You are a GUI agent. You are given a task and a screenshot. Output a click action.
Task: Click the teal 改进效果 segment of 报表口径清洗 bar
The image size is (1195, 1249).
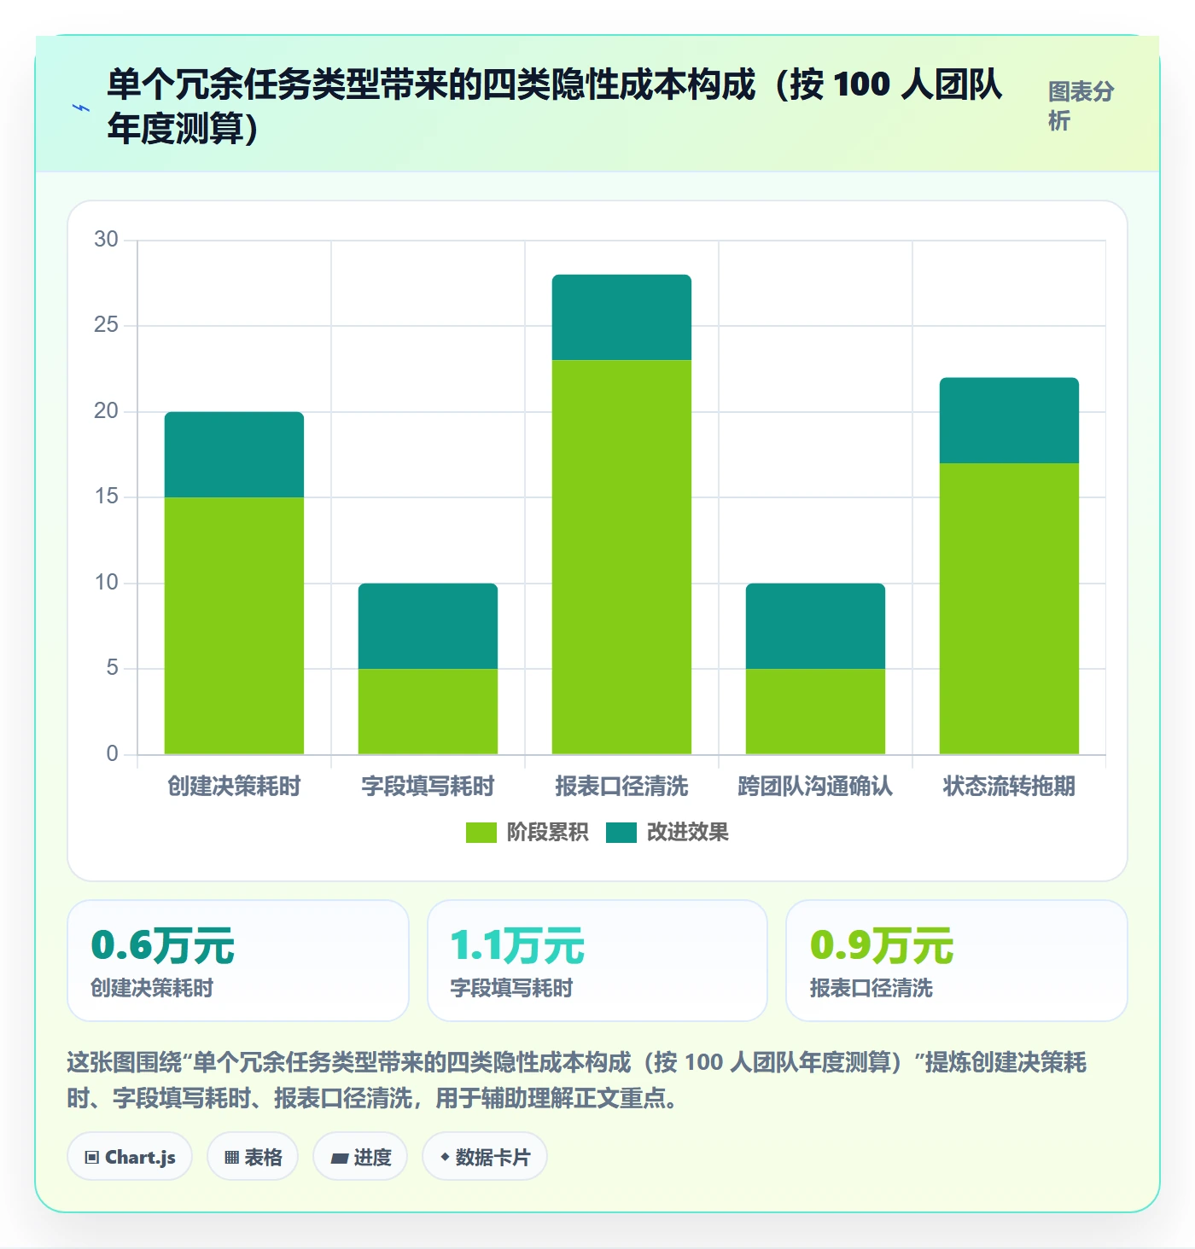tap(621, 317)
